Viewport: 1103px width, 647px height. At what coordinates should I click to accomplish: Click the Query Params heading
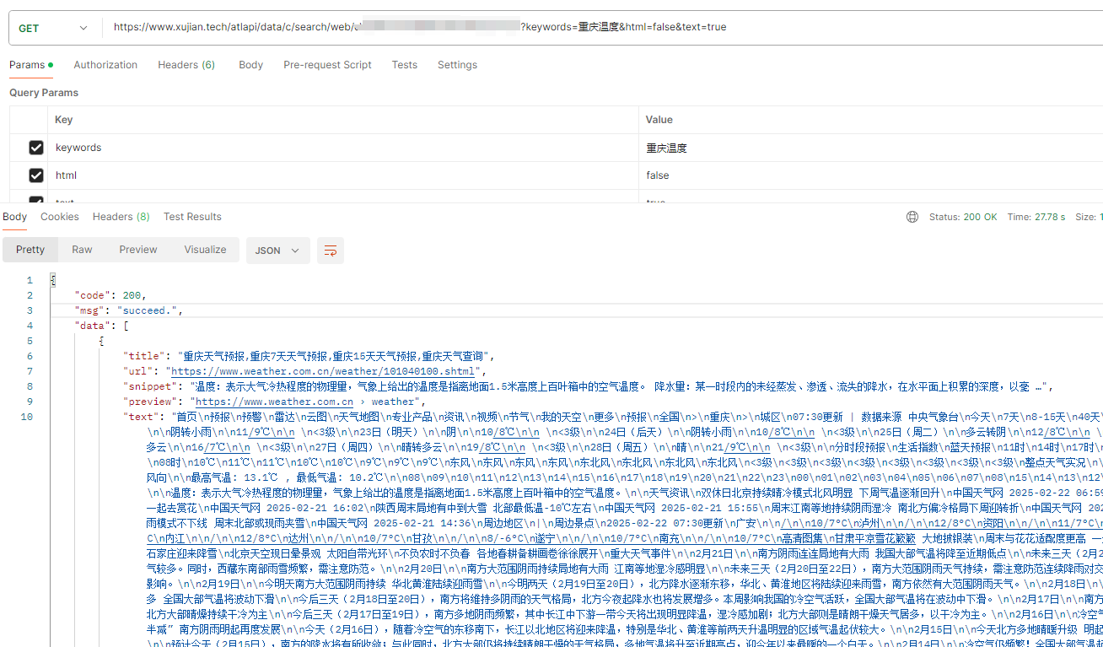44,93
